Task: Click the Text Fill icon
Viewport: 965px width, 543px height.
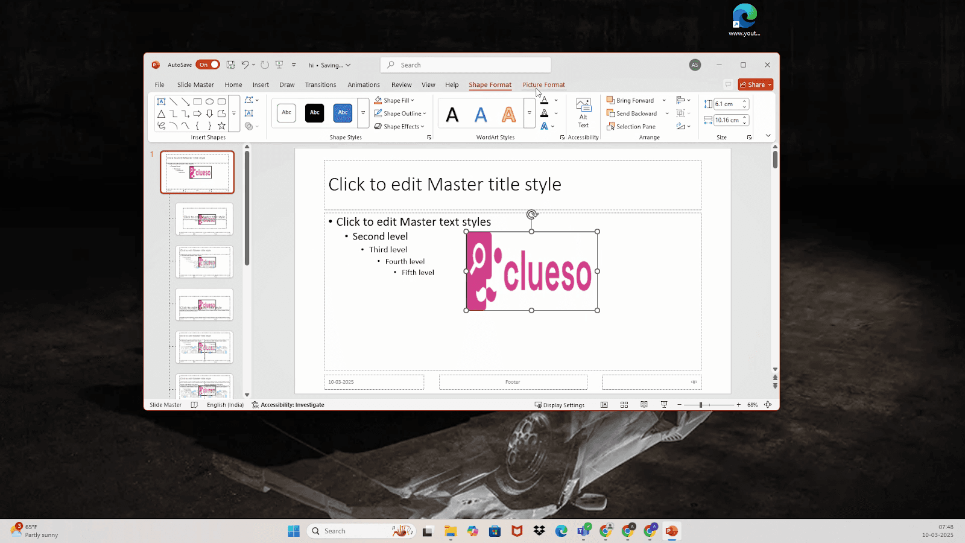Action: (544, 100)
